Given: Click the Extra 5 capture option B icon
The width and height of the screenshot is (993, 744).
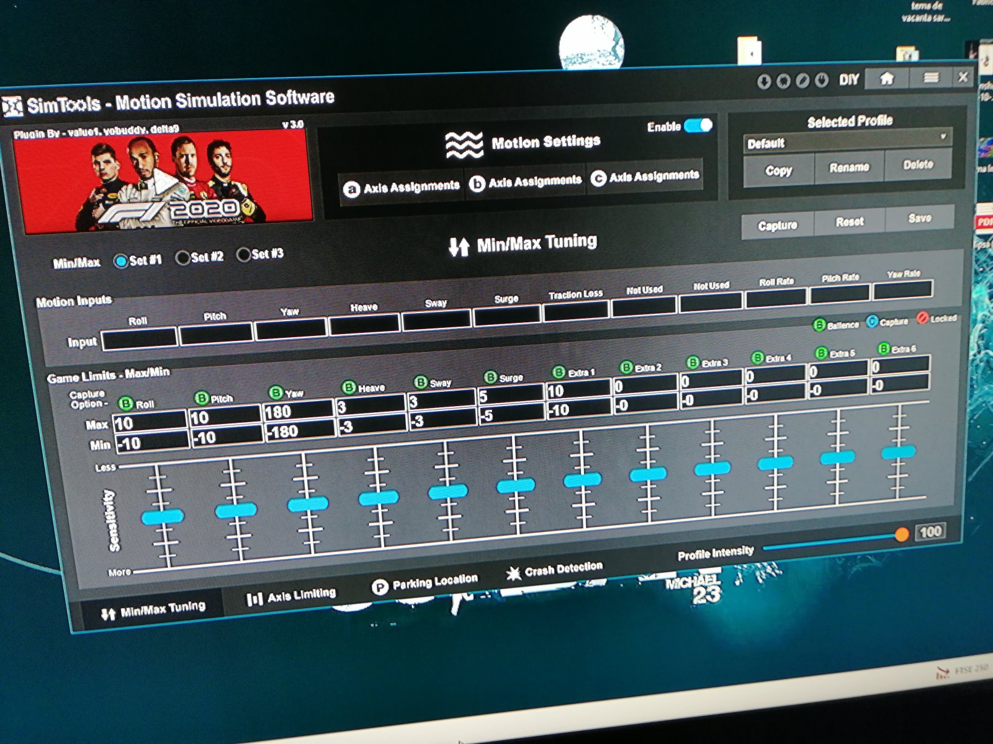Looking at the screenshot, I should tap(821, 353).
